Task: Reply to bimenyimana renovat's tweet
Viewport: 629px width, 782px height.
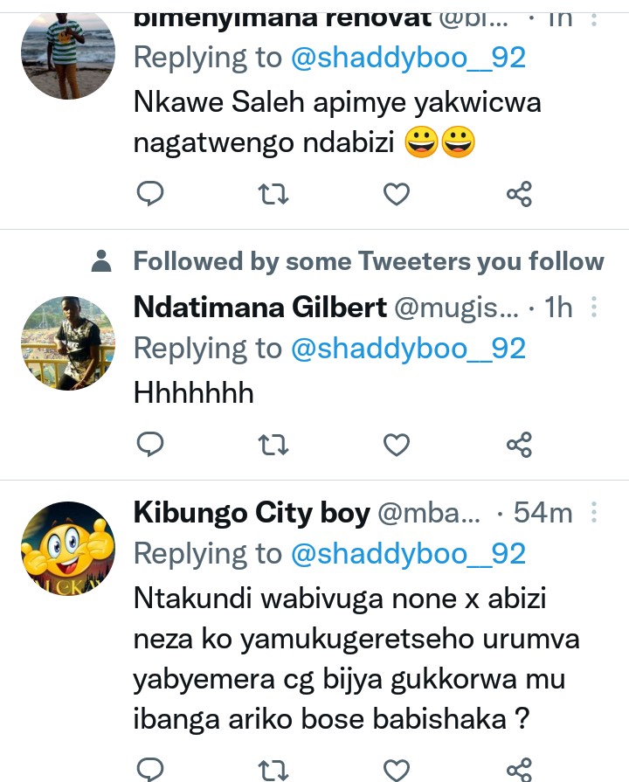Action: pos(151,194)
